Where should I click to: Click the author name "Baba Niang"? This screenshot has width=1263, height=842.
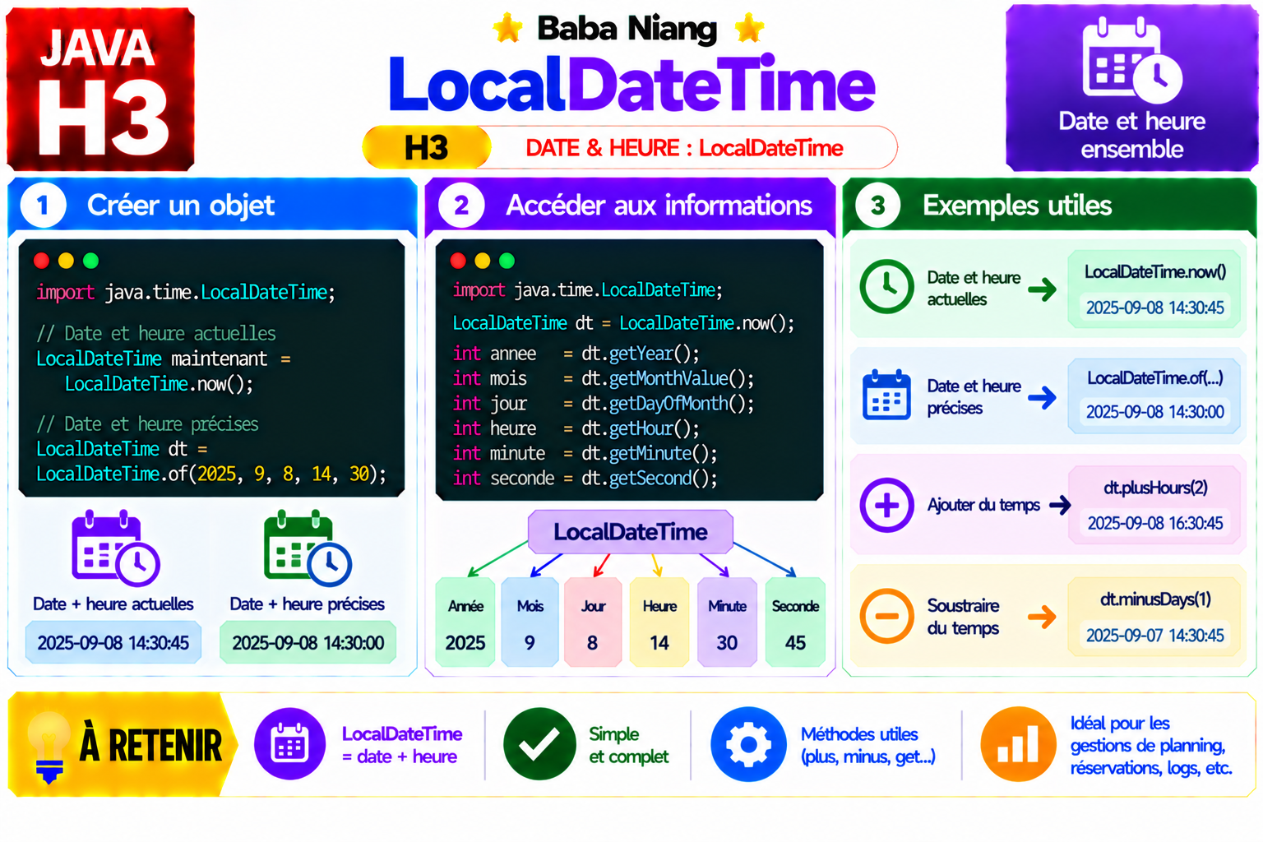pos(627,29)
